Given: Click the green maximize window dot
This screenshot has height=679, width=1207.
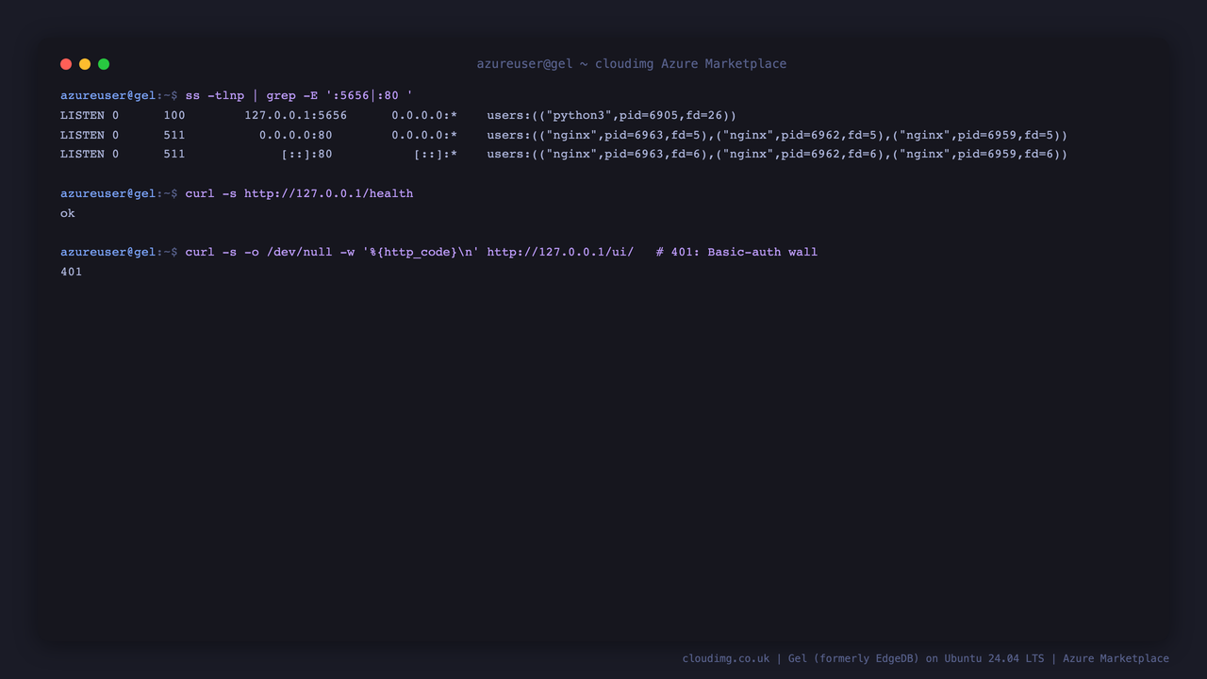Looking at the screenshot, I should click(104, 64).
